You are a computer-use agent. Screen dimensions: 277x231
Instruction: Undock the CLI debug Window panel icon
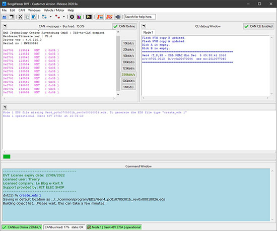(144, 26)
